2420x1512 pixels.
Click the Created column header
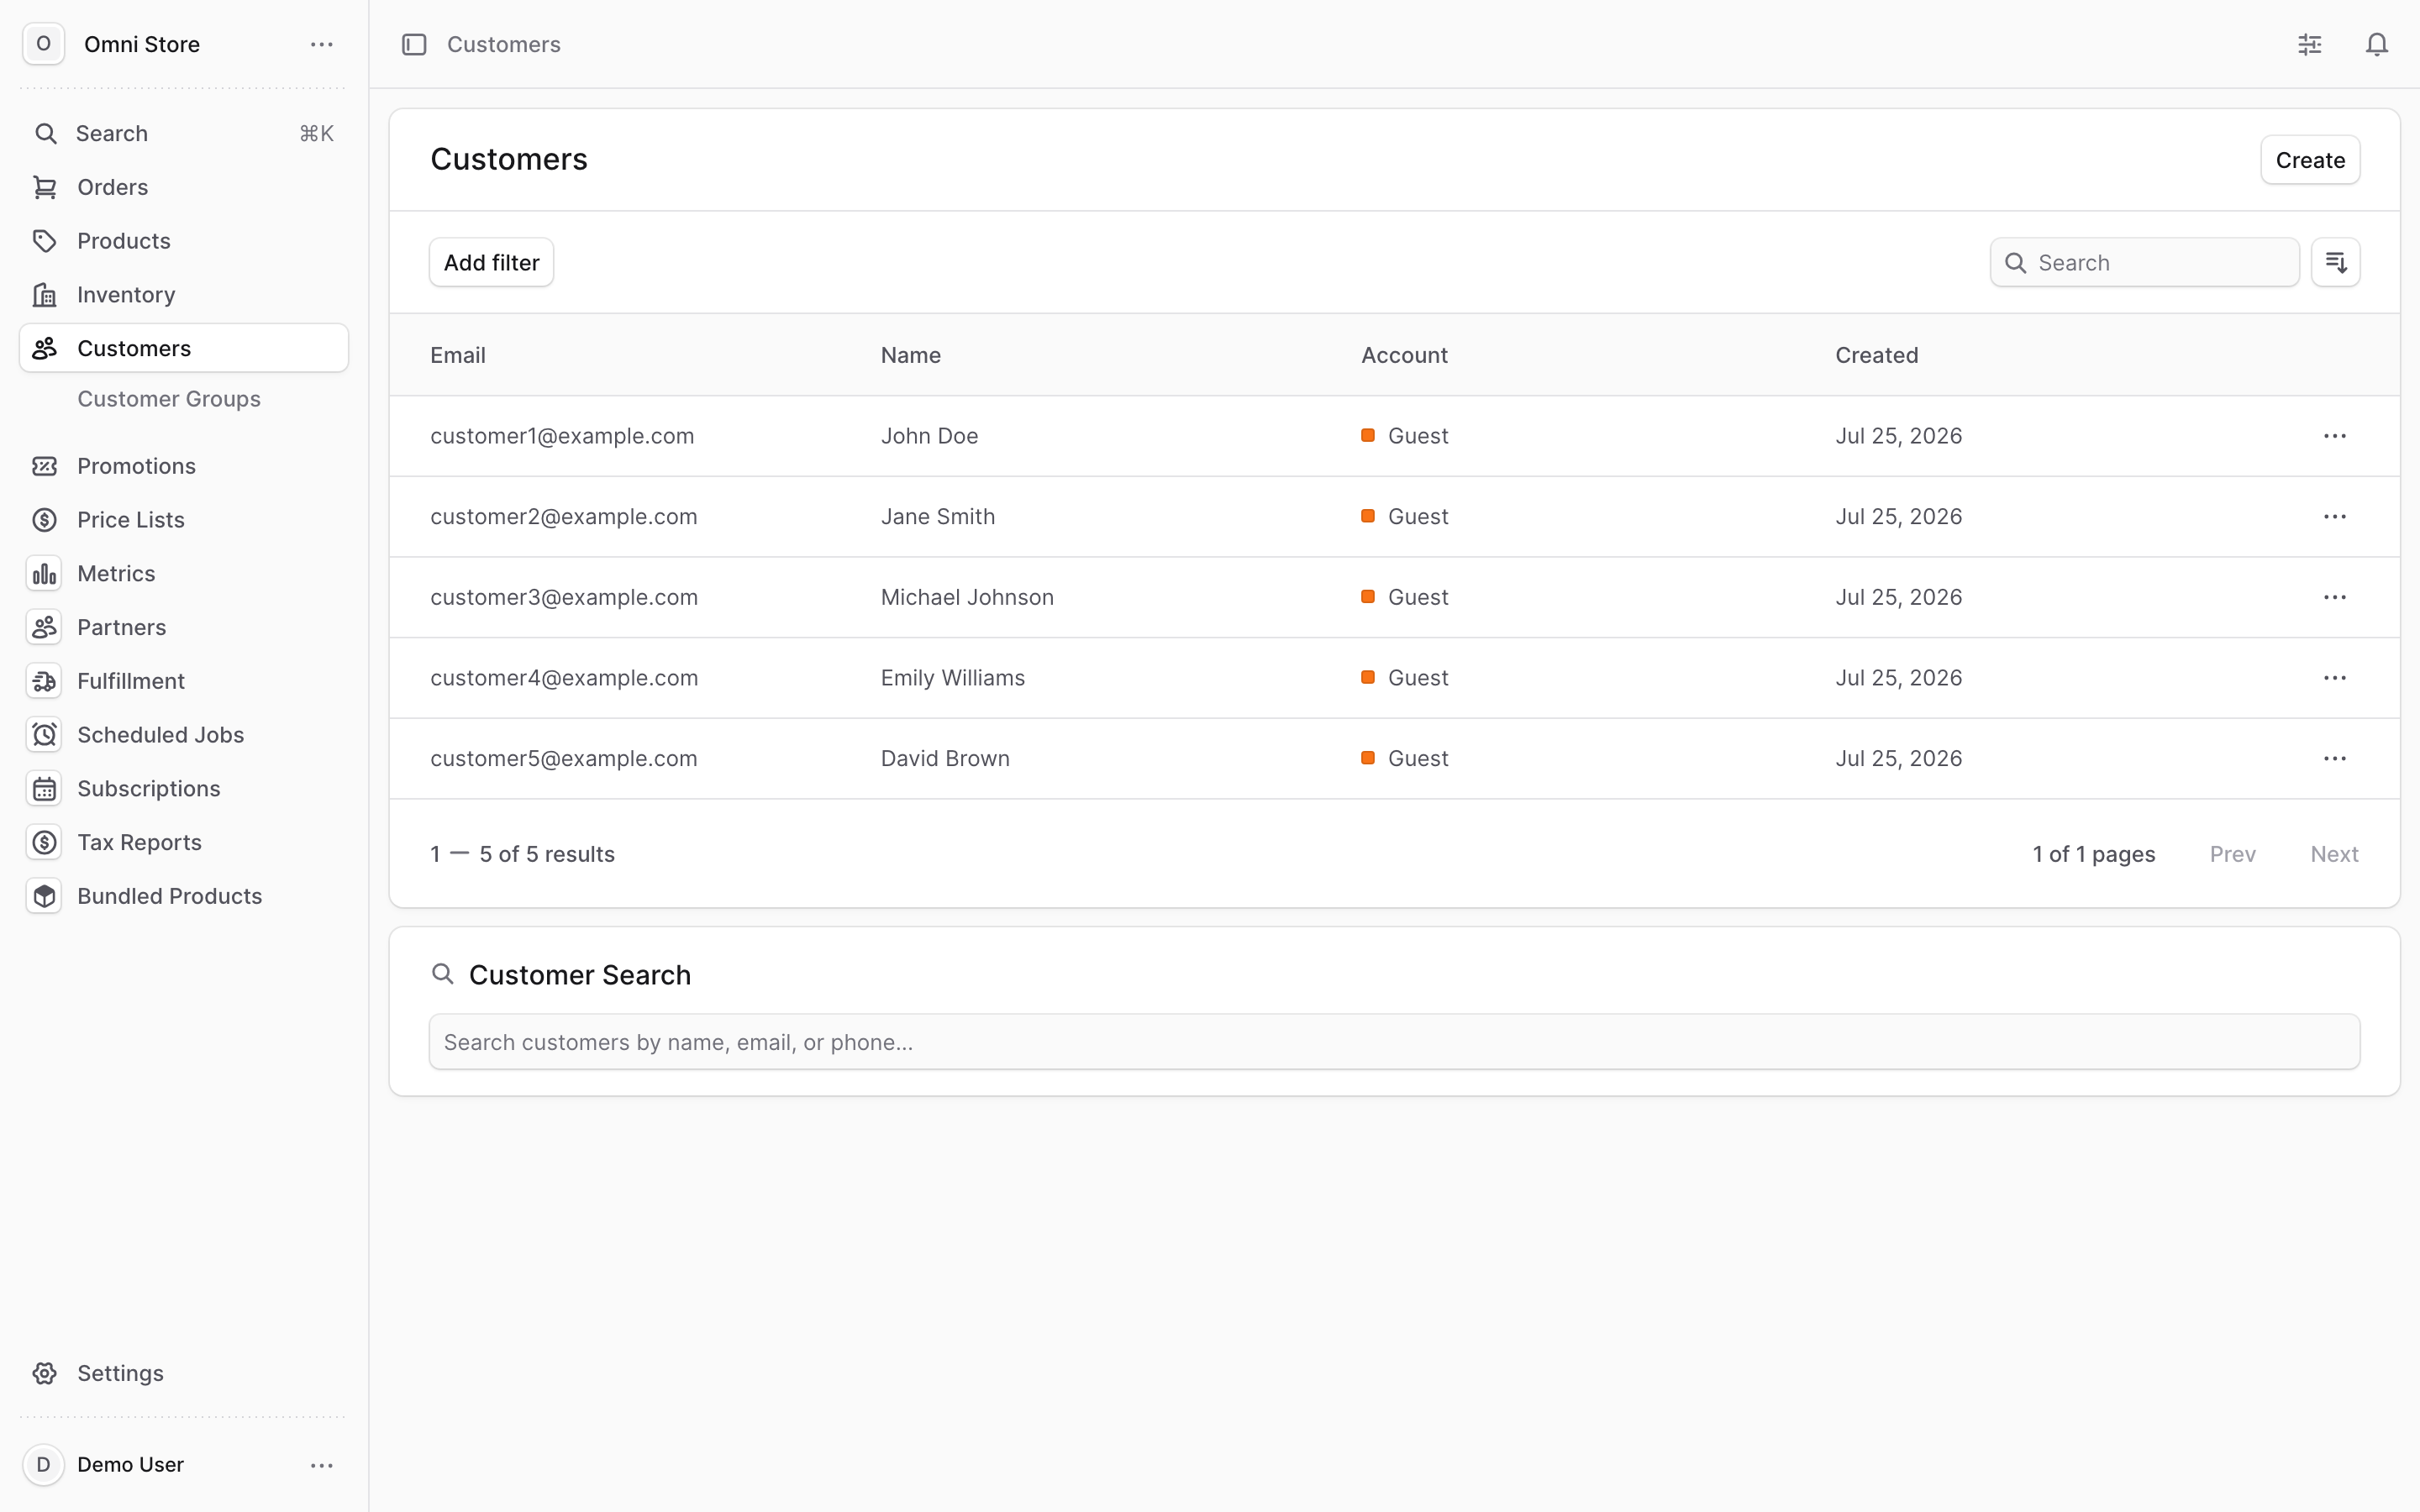click(1876, 355)
